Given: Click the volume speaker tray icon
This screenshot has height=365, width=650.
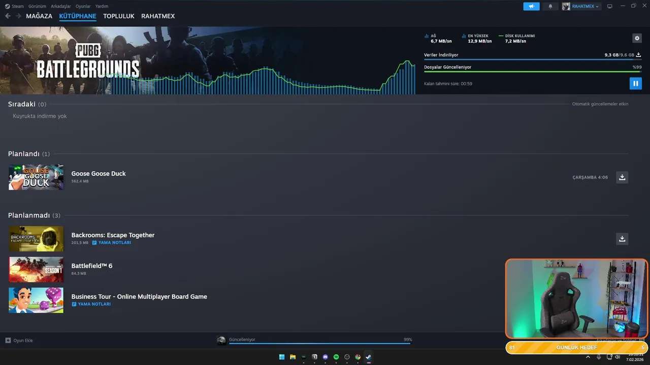Looking at the screenshot, I should pyautogui.click(x=617, y=357).
